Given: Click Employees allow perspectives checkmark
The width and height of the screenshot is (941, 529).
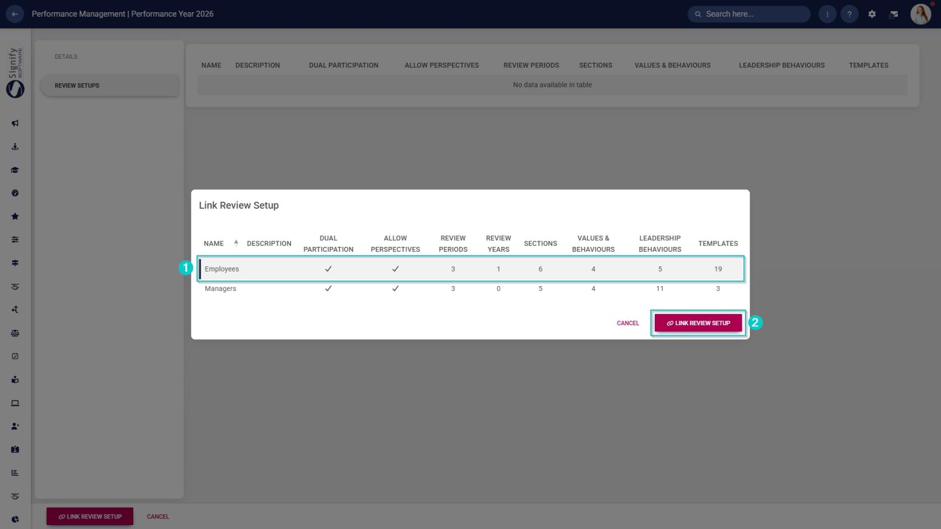Looking at the screenshot, I should (395, 269).
